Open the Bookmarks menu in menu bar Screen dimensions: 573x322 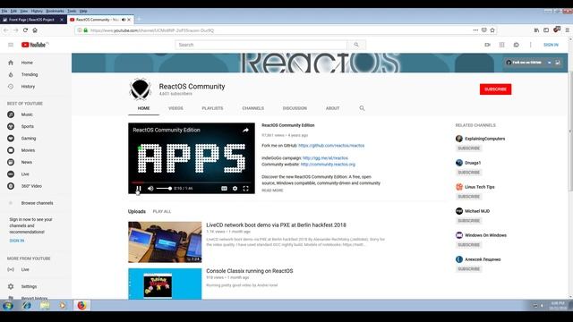(x=55, y=12)
